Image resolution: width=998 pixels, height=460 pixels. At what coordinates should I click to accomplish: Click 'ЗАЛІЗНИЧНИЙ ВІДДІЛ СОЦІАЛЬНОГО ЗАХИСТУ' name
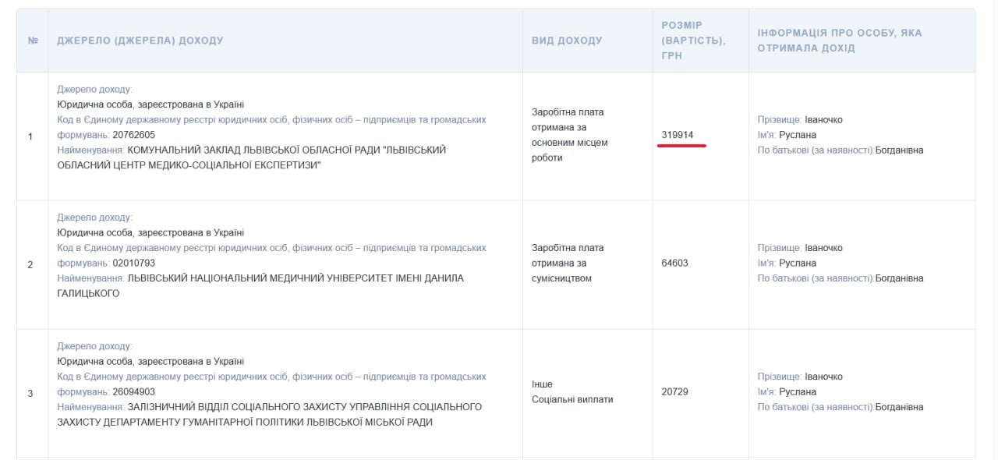point(269,414)
